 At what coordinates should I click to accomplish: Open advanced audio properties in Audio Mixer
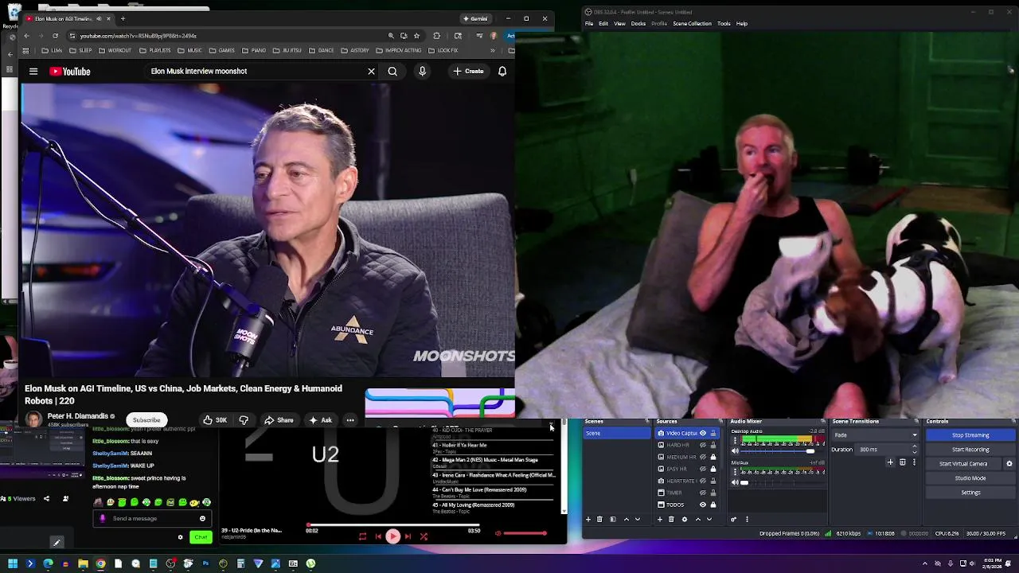click(x=734, y=519)
